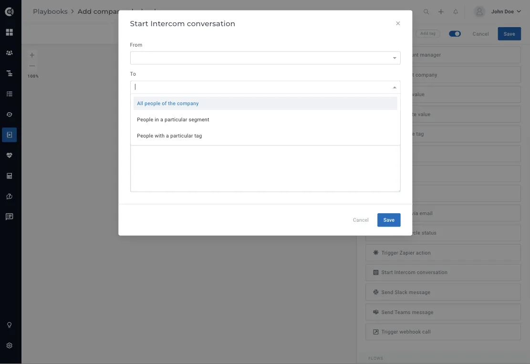
Task: Open the circular refresh icon in sidebar
Action: (10, 114)
